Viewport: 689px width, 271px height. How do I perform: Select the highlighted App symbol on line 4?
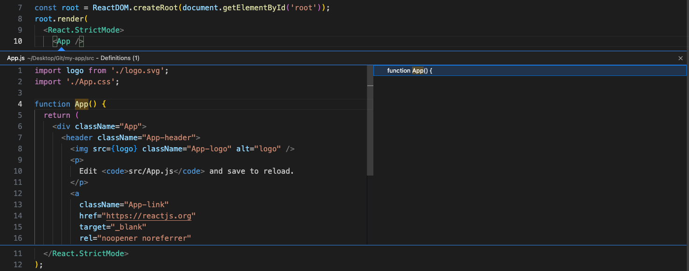point(81,104)
